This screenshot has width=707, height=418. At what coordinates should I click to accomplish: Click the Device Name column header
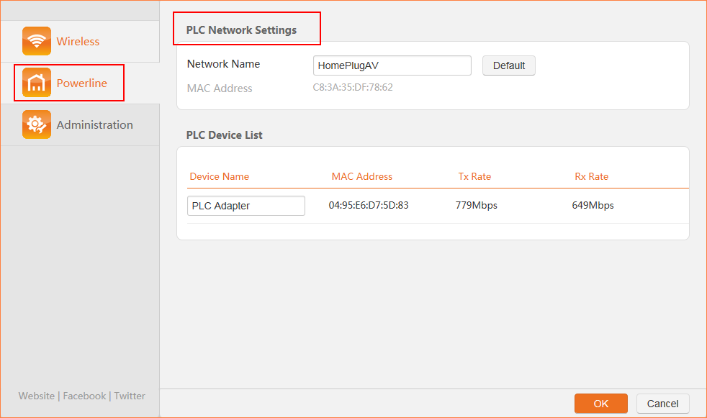coord(219,176)
